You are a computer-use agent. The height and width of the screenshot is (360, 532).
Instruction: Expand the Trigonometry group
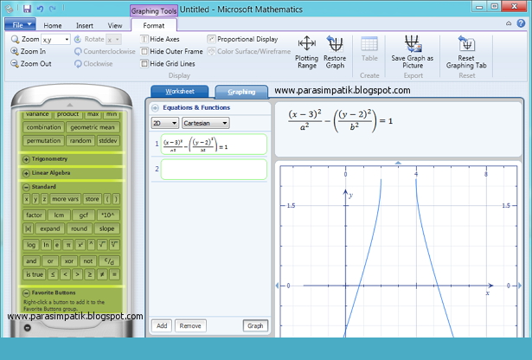[26, 158]
